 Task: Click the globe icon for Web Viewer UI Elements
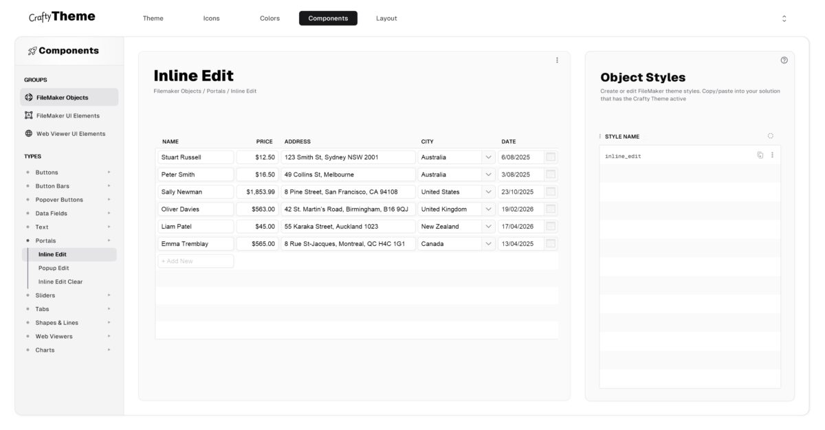29,133
